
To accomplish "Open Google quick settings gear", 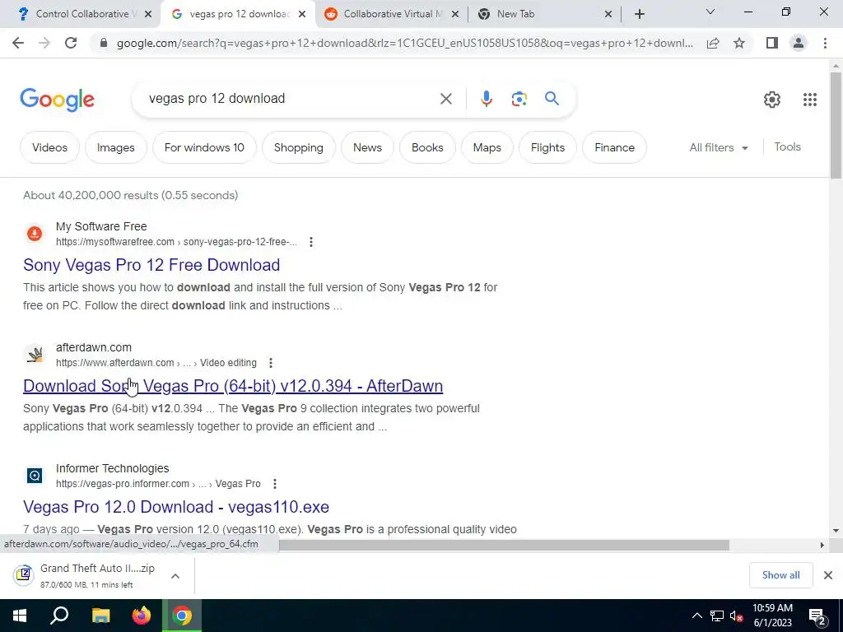I will click(x=772, y=100).
